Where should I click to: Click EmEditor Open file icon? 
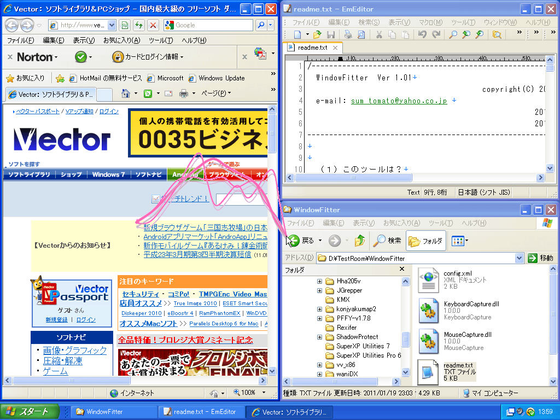click(x=317, y=34)
